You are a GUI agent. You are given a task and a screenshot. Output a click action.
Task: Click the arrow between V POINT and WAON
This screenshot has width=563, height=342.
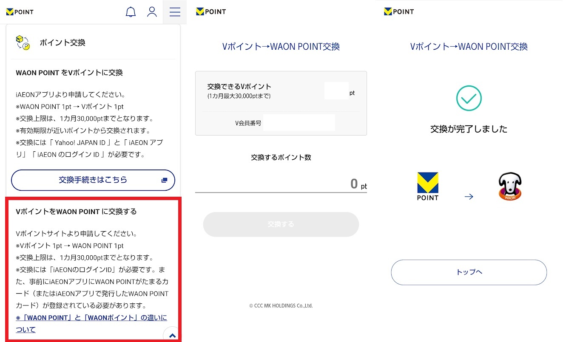coord(469,197)
